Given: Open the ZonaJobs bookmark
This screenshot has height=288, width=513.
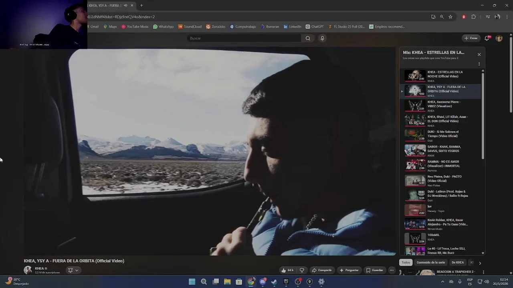Looking at the screenshot, I should [216, 27].
